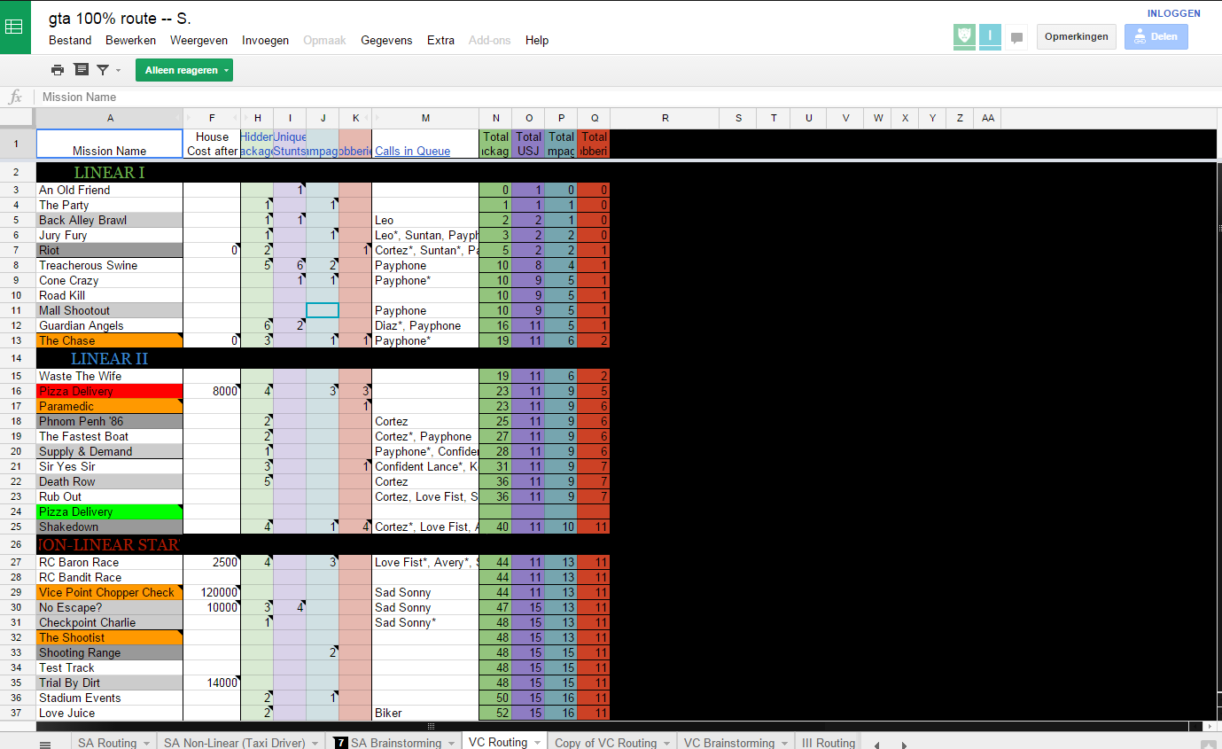Open the Gegevens menu

click(x=386, y=40)
